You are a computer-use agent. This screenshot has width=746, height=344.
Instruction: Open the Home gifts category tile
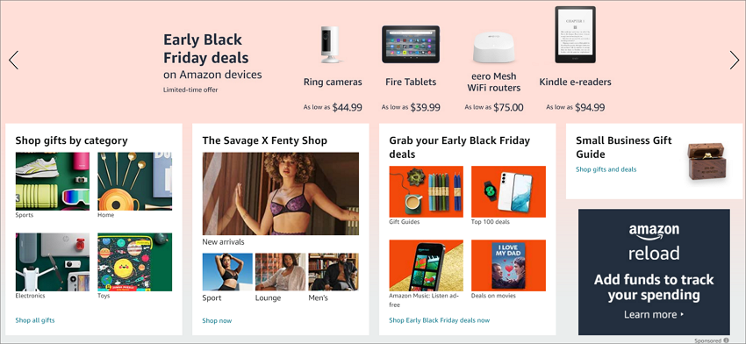point(134,182)
